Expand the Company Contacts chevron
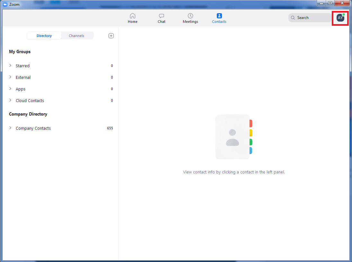 [x=10, y=128]
